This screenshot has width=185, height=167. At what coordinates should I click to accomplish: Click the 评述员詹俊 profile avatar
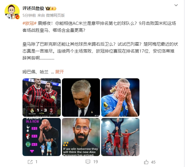[12, 12]
